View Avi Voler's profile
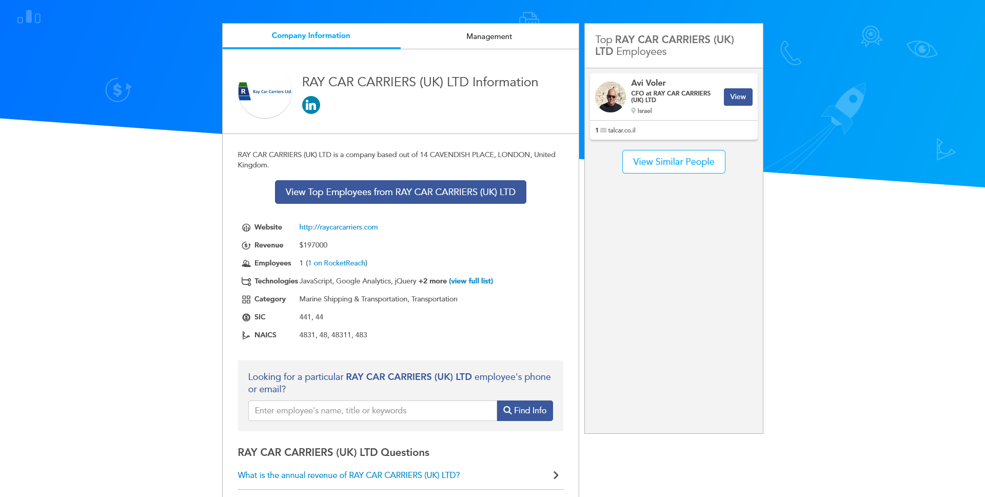 738,97
